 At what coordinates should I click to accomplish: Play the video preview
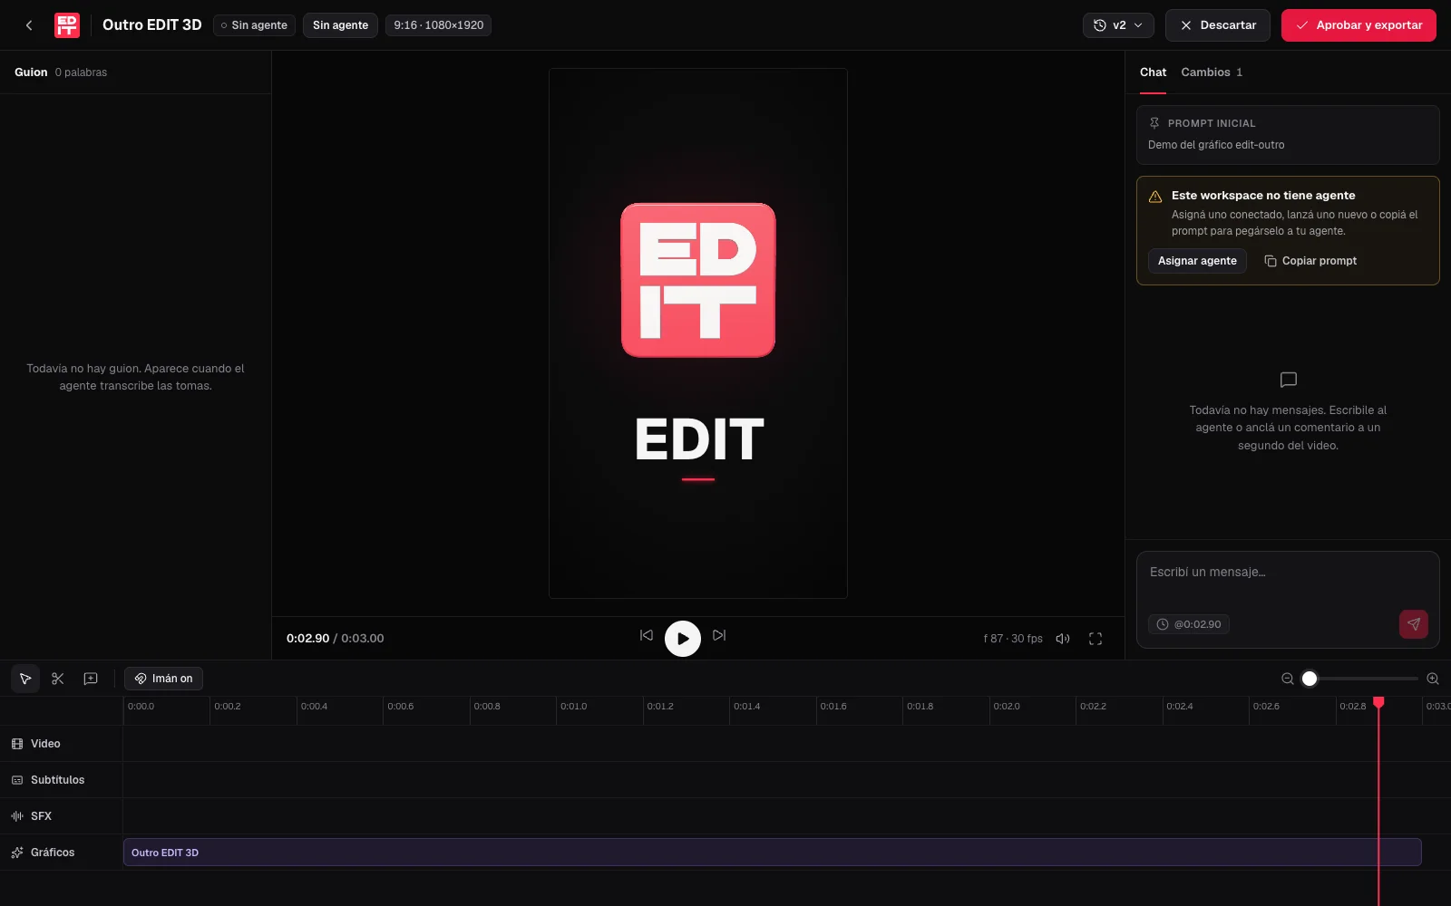pos(683,639)
